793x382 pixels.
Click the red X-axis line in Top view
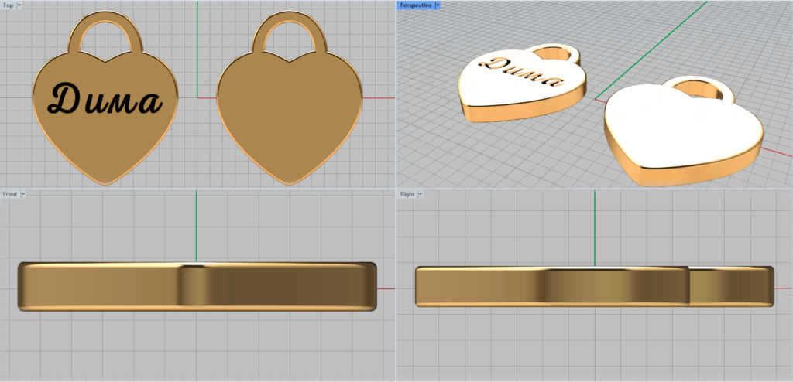(379, 98)
